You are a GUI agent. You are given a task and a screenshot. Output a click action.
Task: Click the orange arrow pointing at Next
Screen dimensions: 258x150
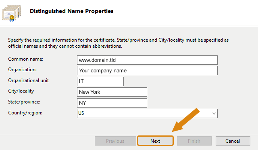point(185,120)
